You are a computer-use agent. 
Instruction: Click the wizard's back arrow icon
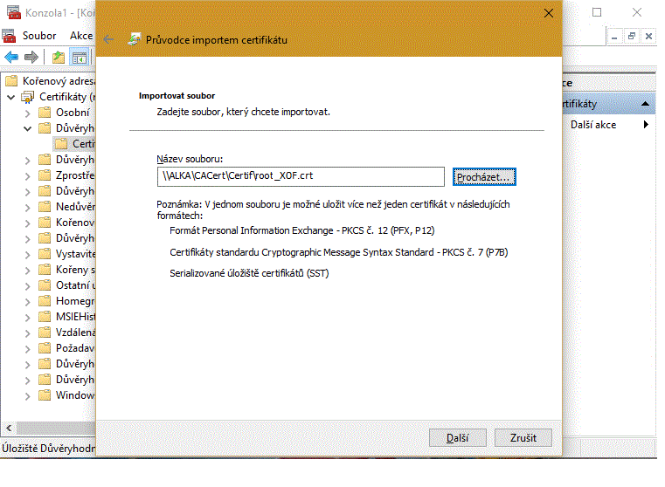(109, 39)
